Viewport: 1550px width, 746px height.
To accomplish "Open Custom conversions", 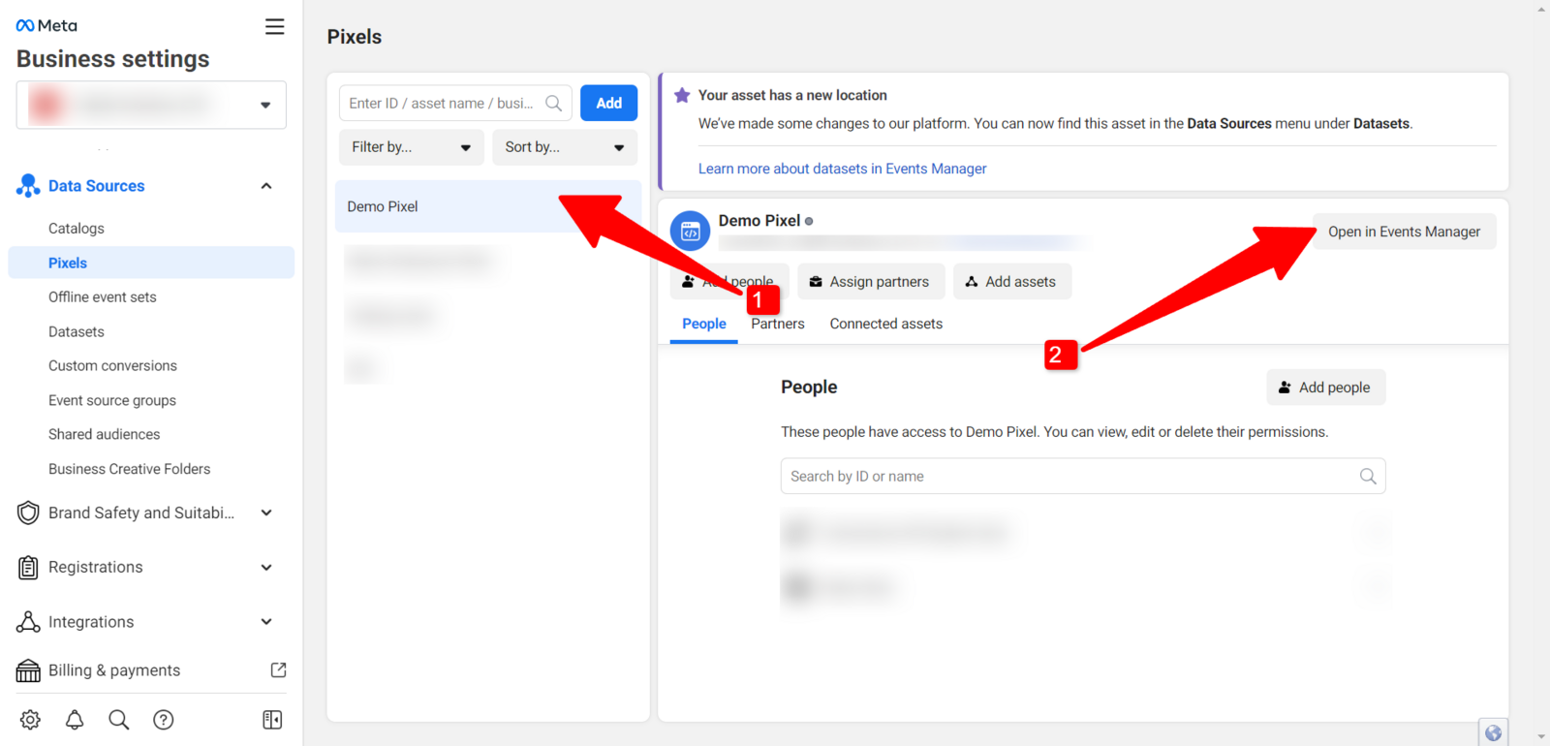I will 112,366.
